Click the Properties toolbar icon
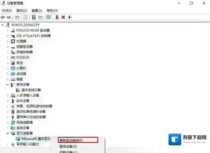Image resolution: width=210 pixels, height=153 pixels. click(25, 17)
